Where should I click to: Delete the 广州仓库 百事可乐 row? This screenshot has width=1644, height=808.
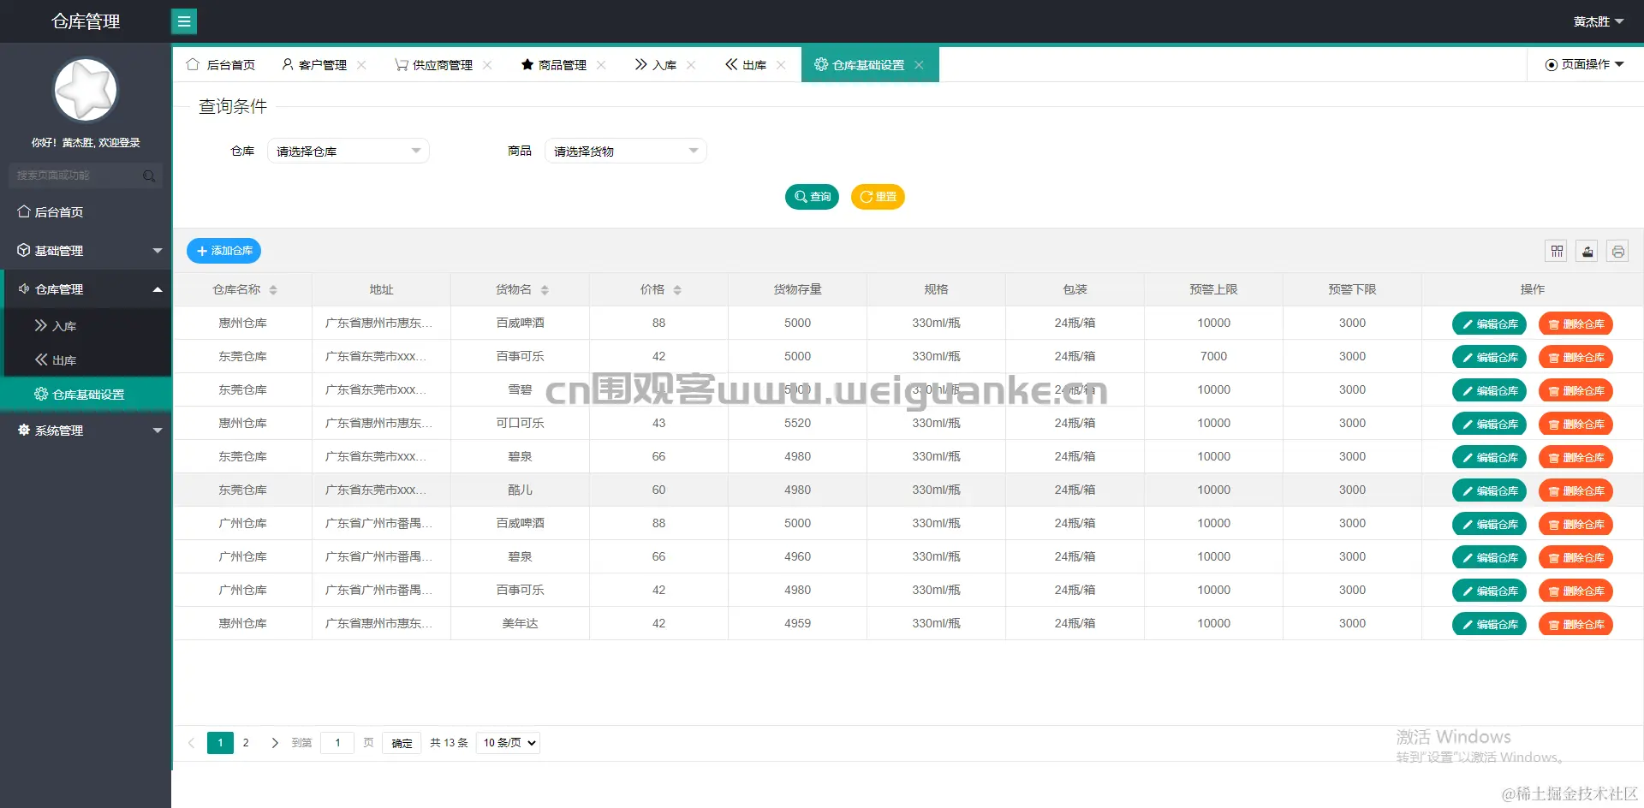1575,591
